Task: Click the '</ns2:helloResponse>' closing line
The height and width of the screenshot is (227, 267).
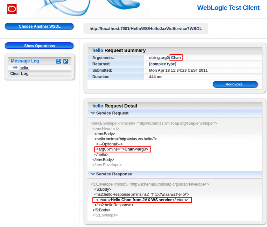Action: (x=114, y=205)
